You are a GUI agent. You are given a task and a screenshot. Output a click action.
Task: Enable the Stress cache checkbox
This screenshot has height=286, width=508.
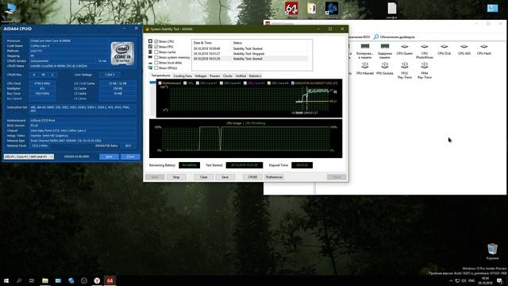click(156, 52)
